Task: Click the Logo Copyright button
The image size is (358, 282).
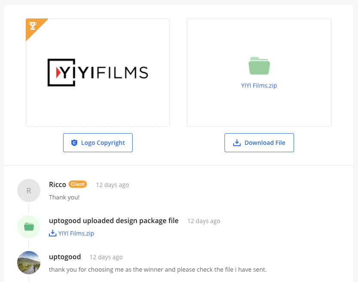Action: point(98,143)
